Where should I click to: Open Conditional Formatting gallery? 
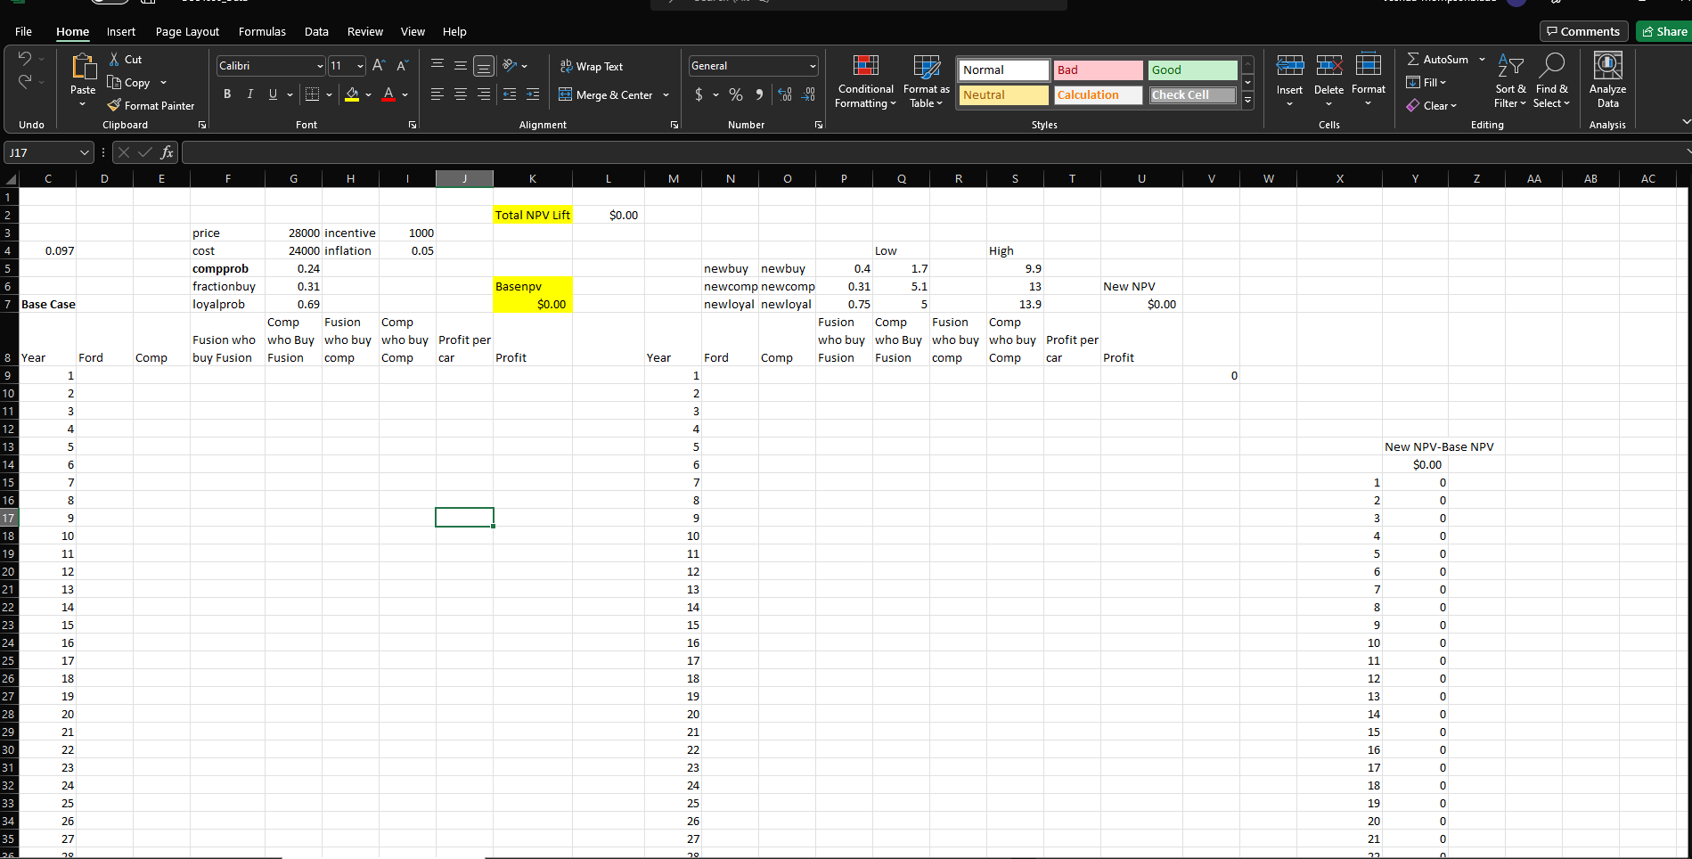(864, 80)
